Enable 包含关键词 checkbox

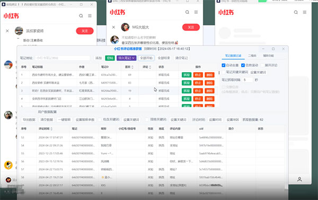tap(100, 119)
